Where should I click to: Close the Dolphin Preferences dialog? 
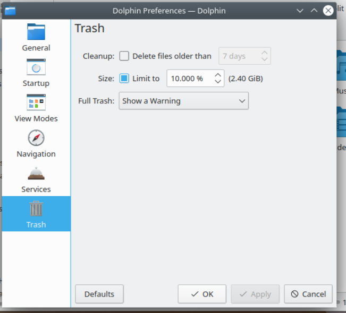328,10
